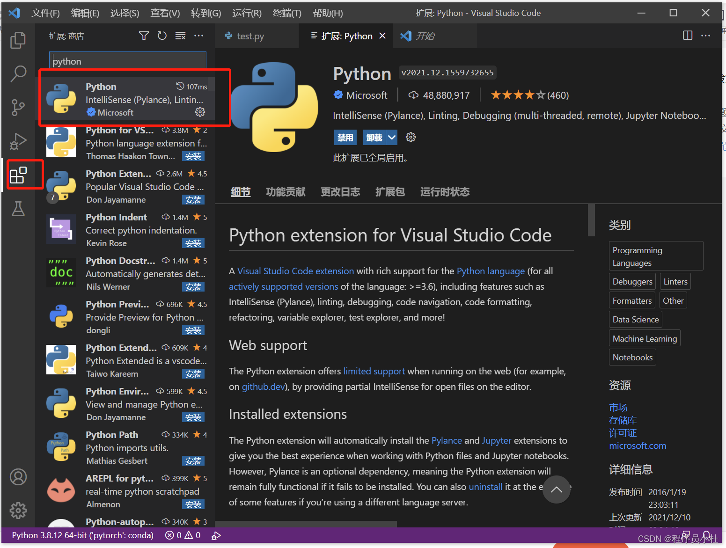Install Python for VSCode extension
The width and height of the screenshot is (726, 548).
(193, 156)
